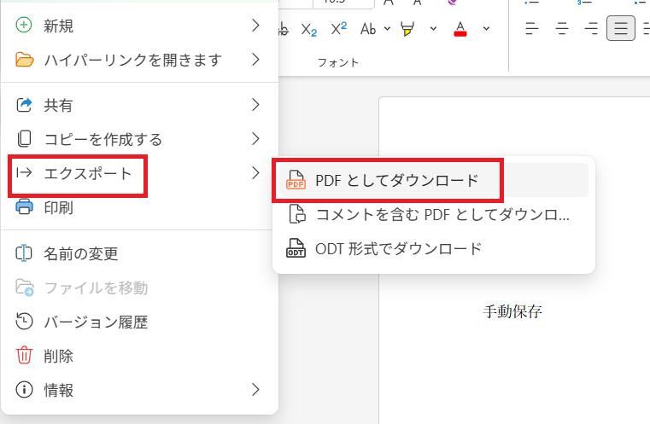Click the orange folder icon
Image resolution: width=650 pixels, height=424 pixels.
tap(25, 60)
